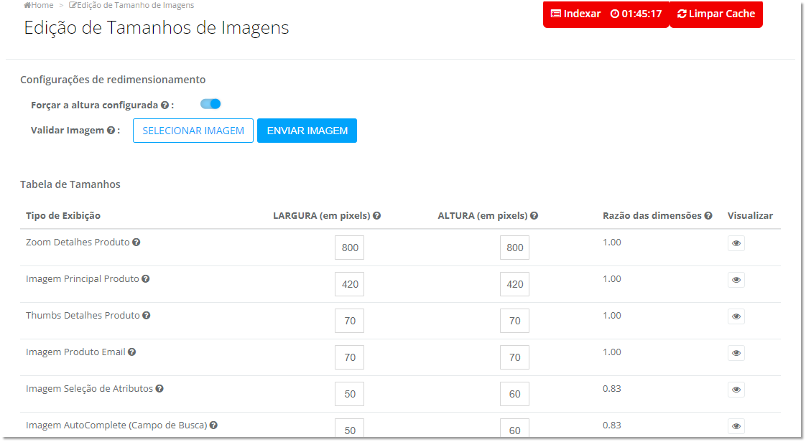Preview Thumbs Detalhes Produto with eye icon
This screenshot has width=806, height=442.
coord(736,316)
